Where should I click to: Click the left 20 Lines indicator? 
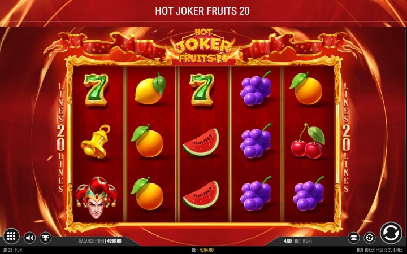coord(60,138)
